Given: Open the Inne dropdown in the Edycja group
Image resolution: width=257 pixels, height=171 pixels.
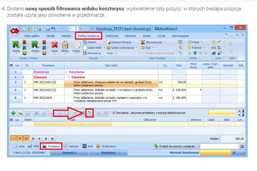Looking at the screenshot, I should pos(112,53).
